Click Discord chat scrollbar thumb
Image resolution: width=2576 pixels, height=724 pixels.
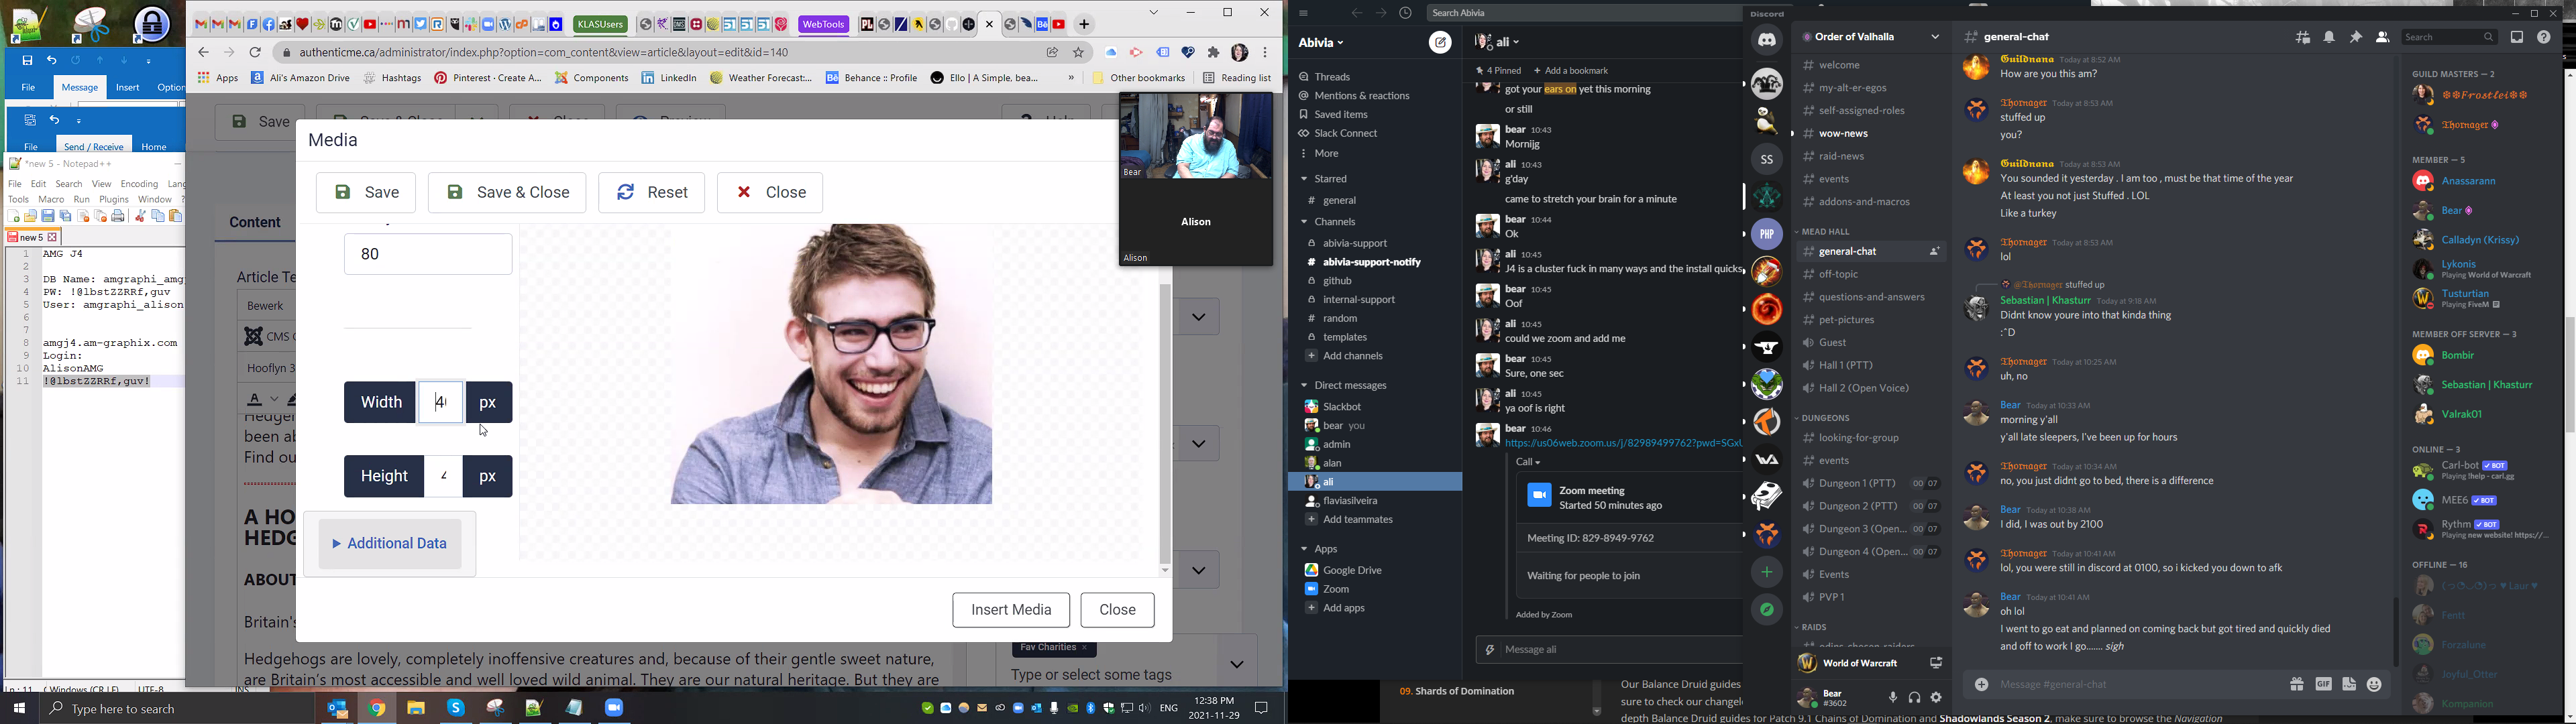(2395, 632)
